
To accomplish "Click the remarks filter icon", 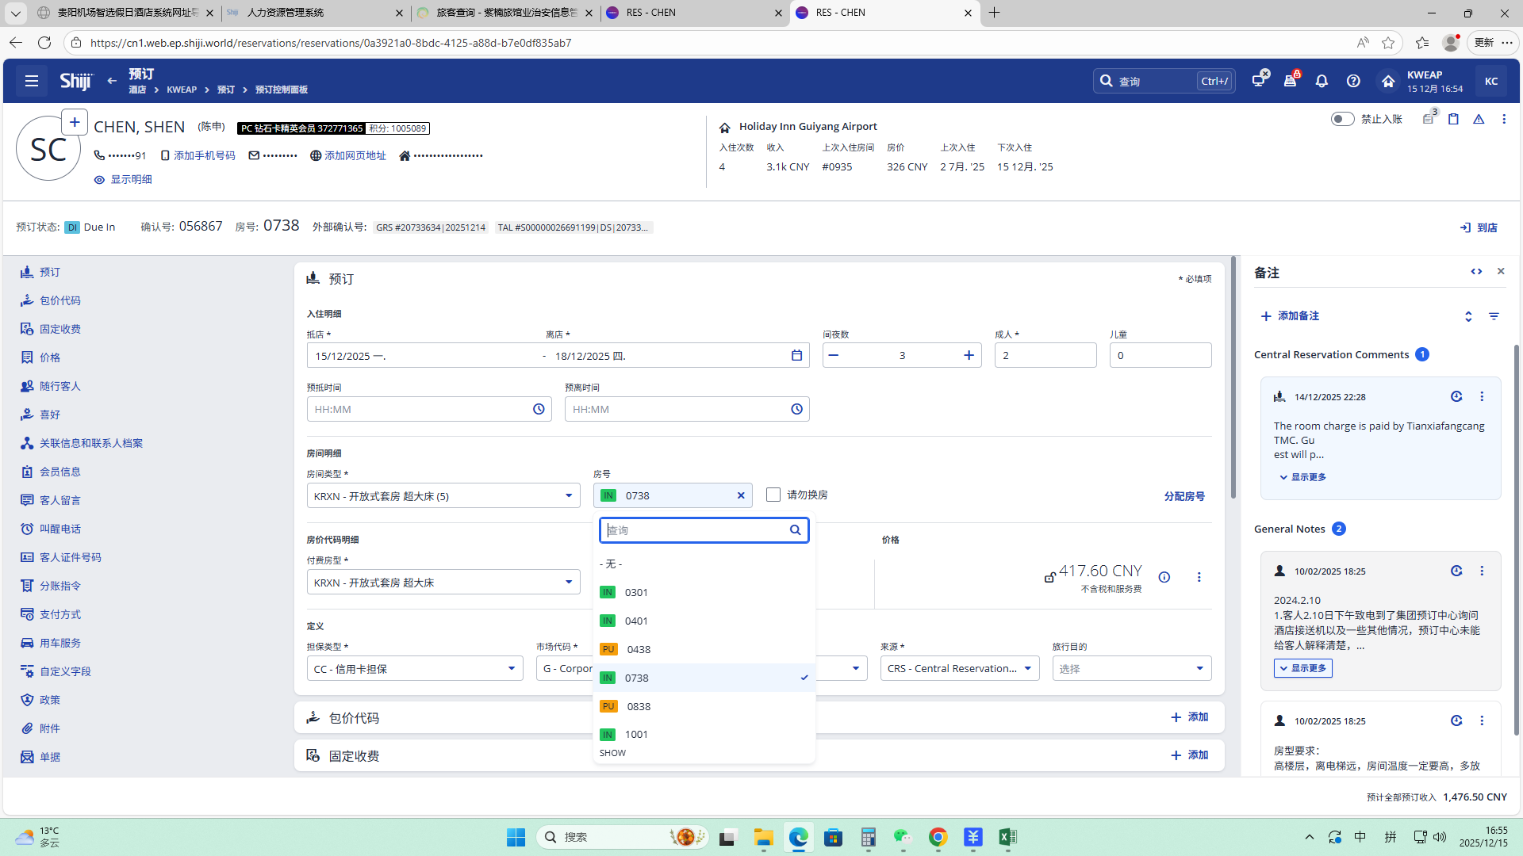I will [1494, 316].
